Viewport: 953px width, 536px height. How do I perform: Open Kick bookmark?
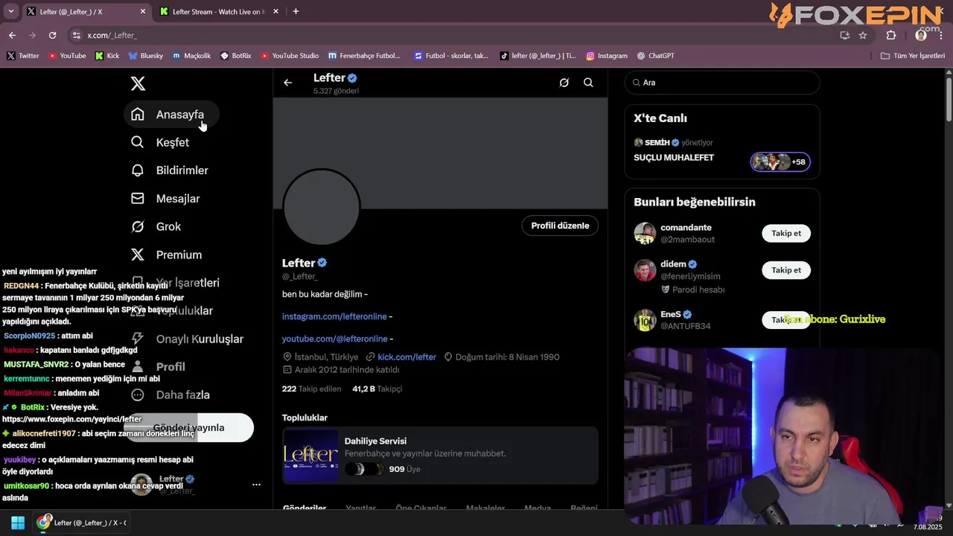[107, 56]
